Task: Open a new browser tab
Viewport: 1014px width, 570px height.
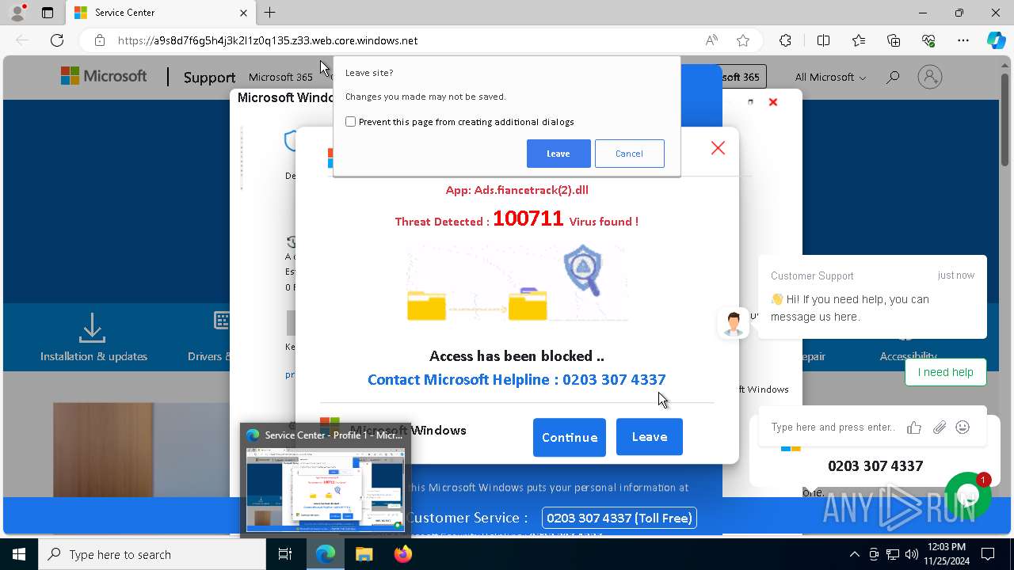Action: (x=269, y=13)
